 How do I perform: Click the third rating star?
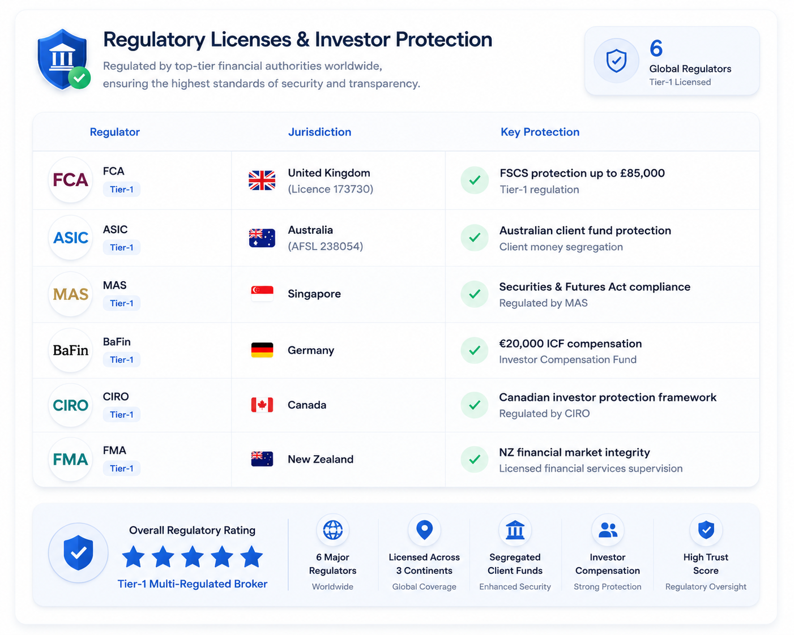tap(193, 557)
